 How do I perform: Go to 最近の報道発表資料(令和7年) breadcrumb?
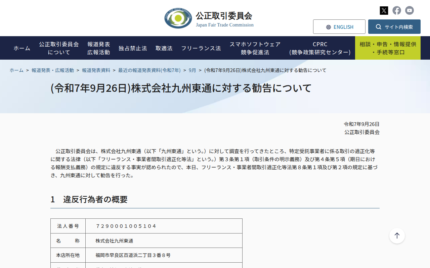(x=149, y=70)
